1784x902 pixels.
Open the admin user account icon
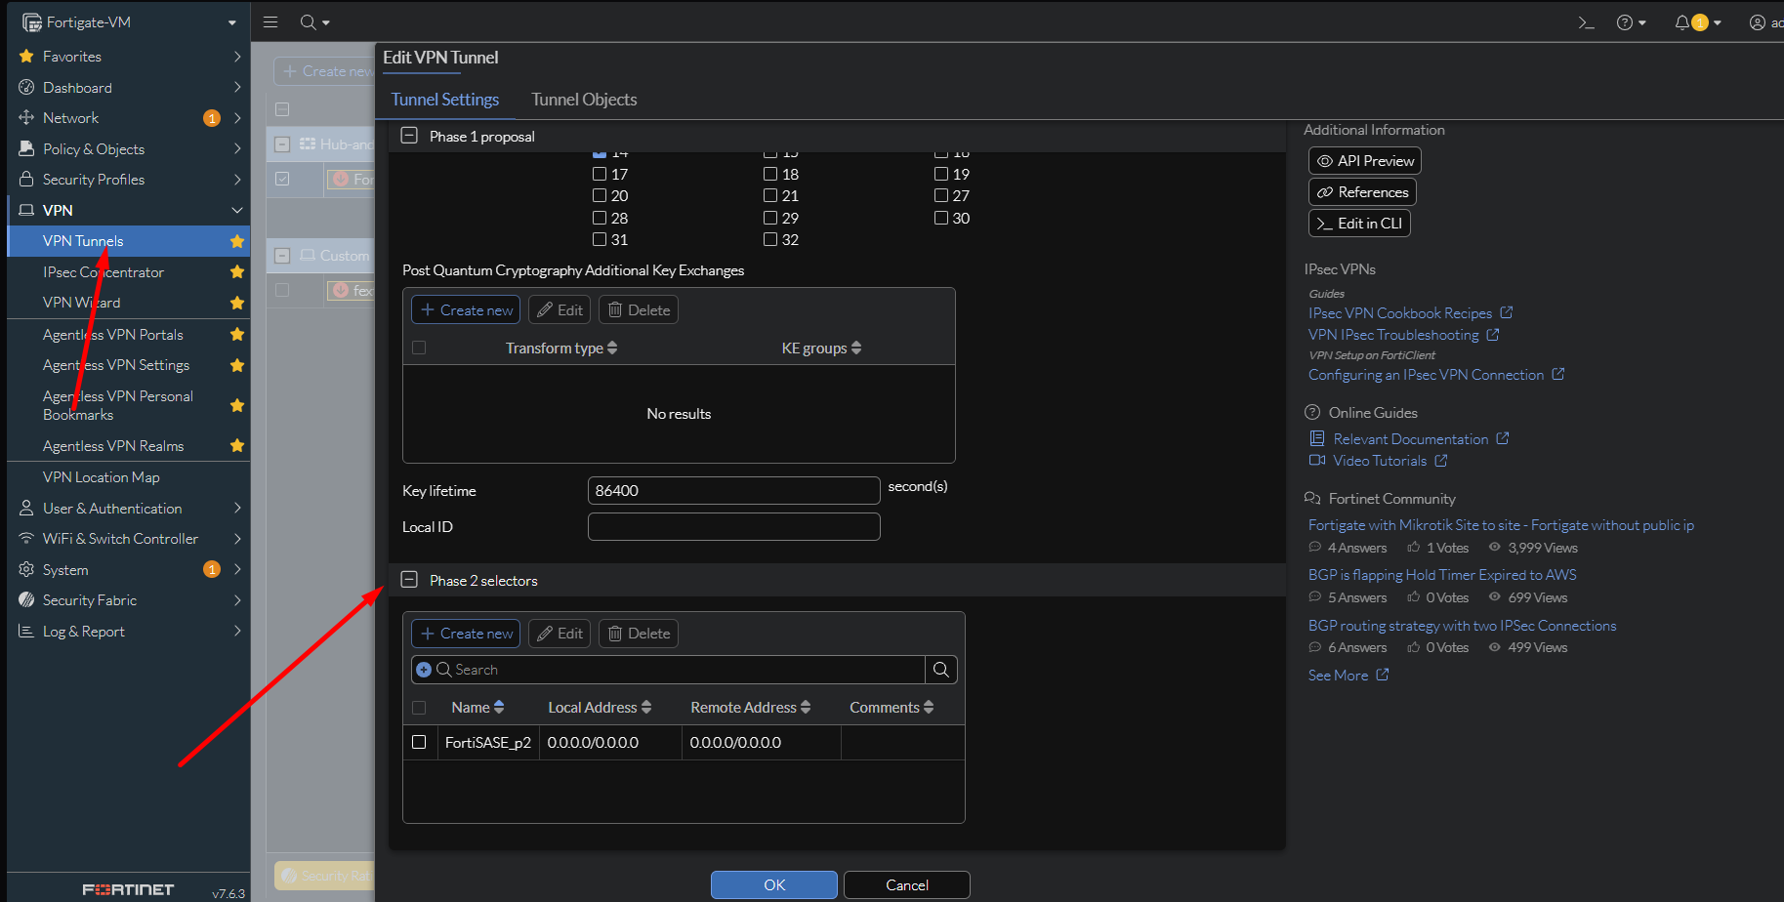[1758, 22]
